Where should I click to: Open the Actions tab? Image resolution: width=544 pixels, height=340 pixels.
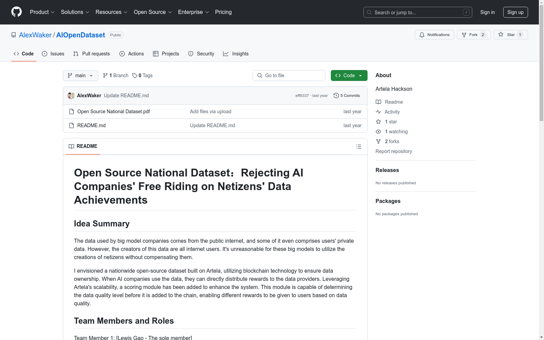pos(132,54)
